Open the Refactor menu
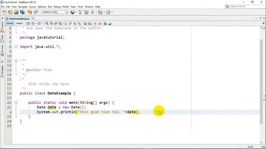 42,7
